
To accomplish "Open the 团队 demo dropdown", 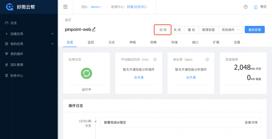I will 96,7.
